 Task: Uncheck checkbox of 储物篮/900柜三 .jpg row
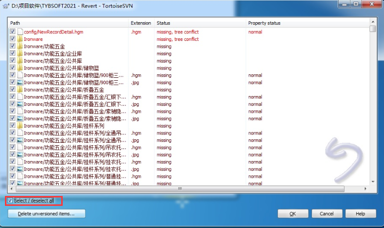12,82
